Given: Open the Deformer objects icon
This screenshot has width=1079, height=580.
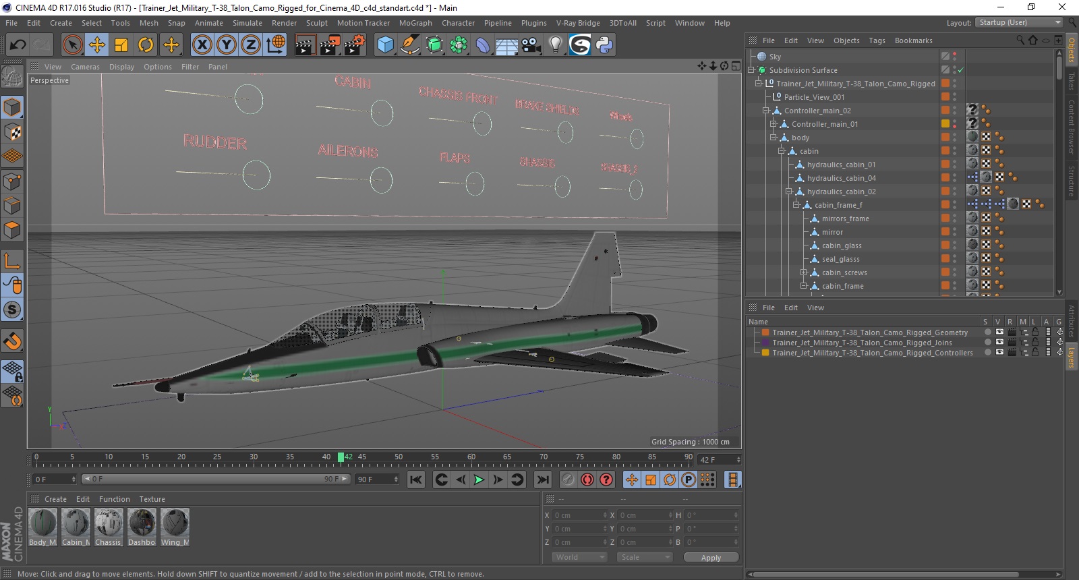Looking at the screenshot, I should tap(483, 45).
